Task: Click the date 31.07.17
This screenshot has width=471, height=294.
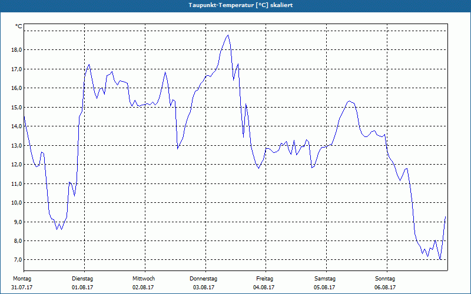Action: tap(22, 288)
